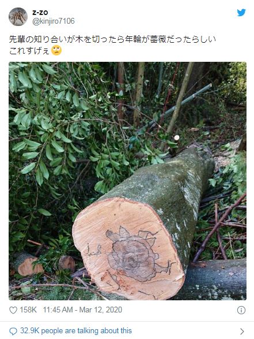The width and height of the screenshot is (254, 339).
Task: Expand conversation using the right chevron arrow
Action: (242, 331)
